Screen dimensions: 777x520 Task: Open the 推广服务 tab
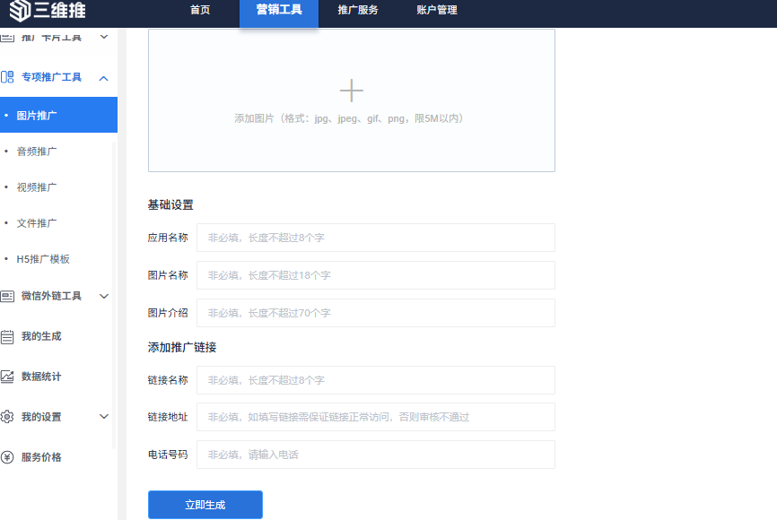(358, 10)
